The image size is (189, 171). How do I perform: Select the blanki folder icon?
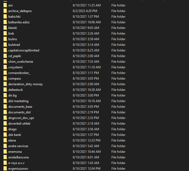coord(5,28)
